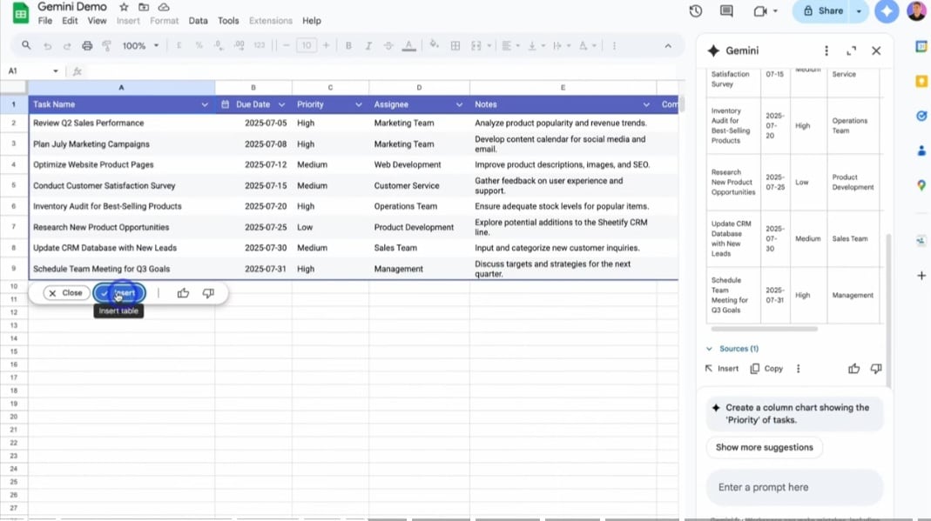Screen dimensions: 931x521
Task: Click the Undo arrow in toolbar
Action: 48,45
